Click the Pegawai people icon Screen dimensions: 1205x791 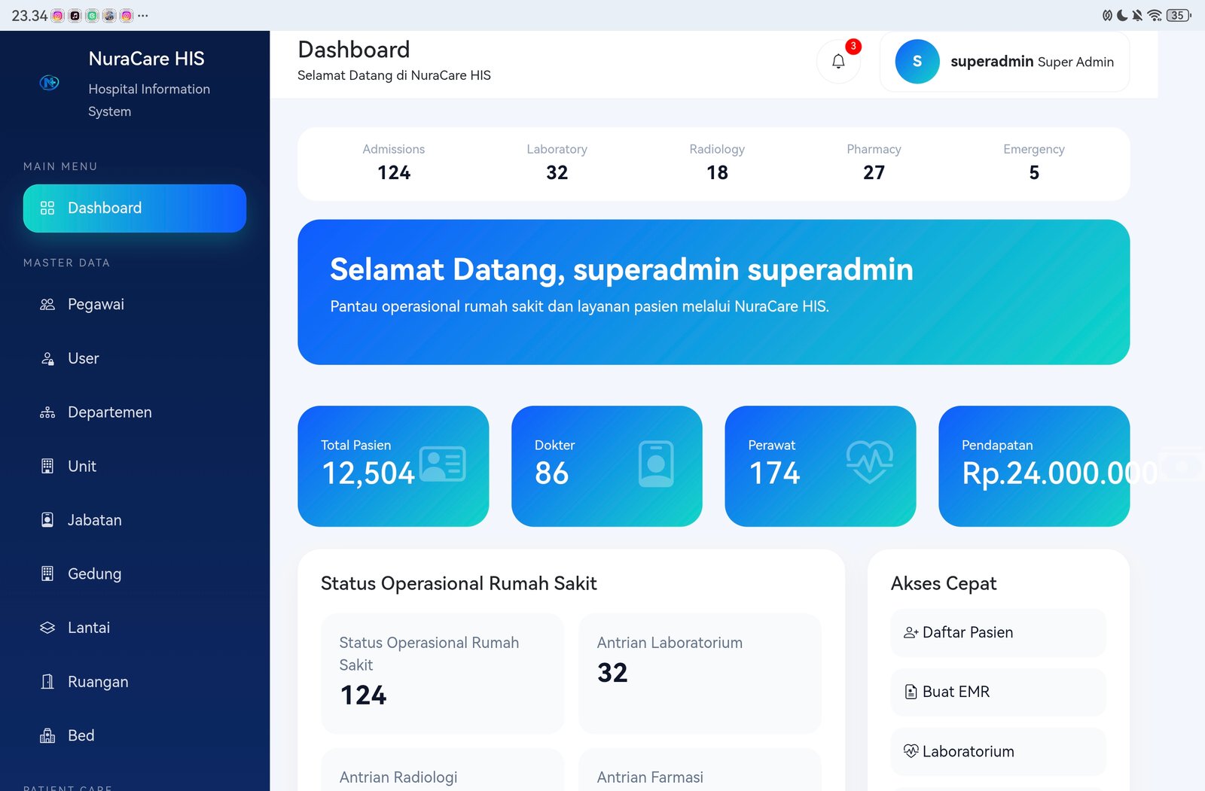(47, 304)
